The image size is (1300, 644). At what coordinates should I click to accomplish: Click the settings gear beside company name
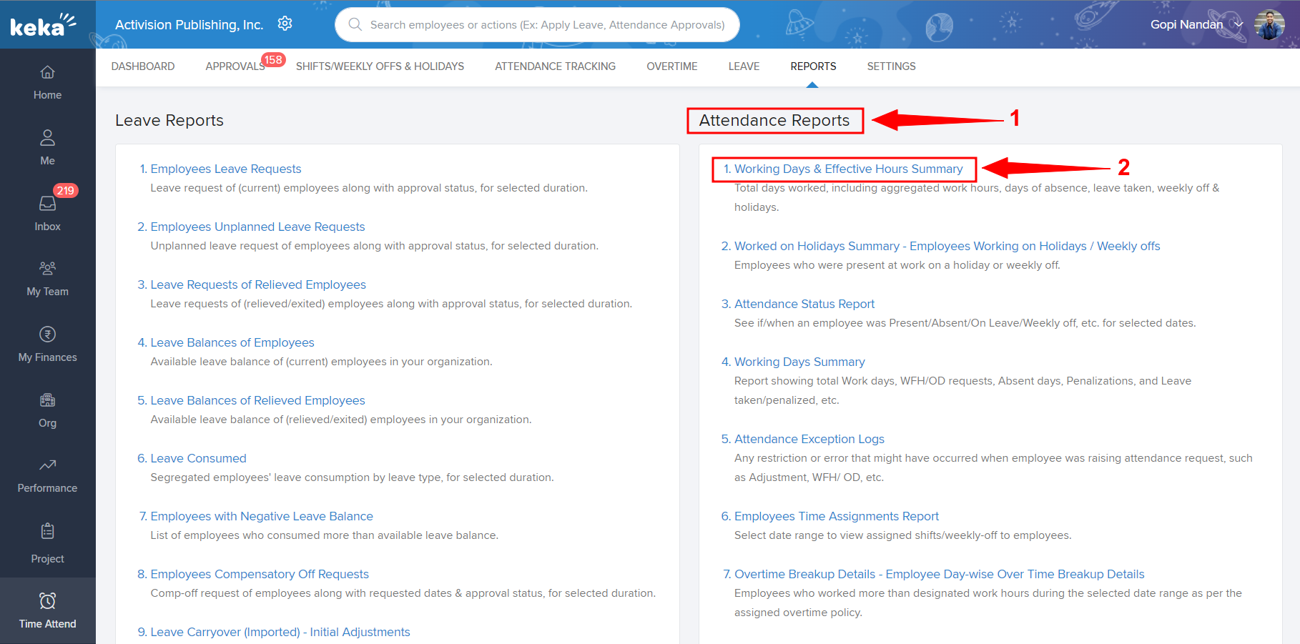pyautogui.click(x=285, y=24)
